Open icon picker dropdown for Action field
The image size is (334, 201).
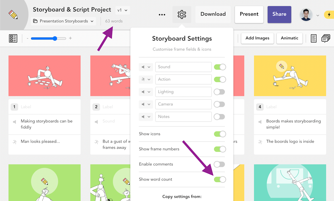coord(146,79)
